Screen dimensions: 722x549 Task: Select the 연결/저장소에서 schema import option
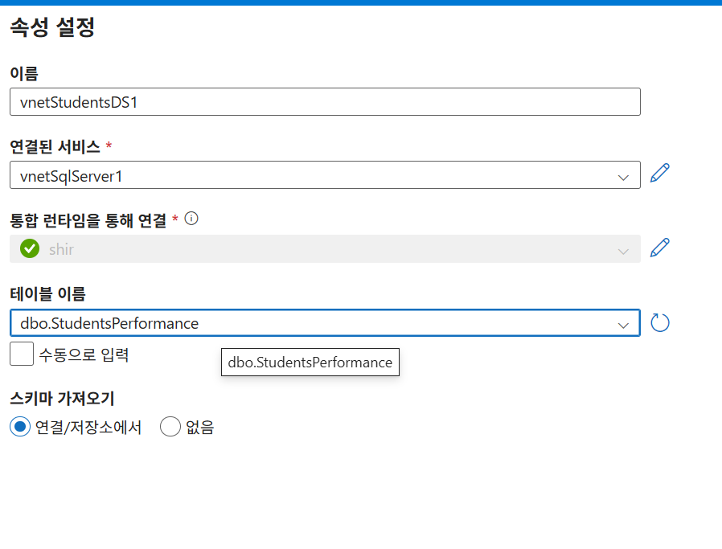pyautogui.click(x=20, y=427)
